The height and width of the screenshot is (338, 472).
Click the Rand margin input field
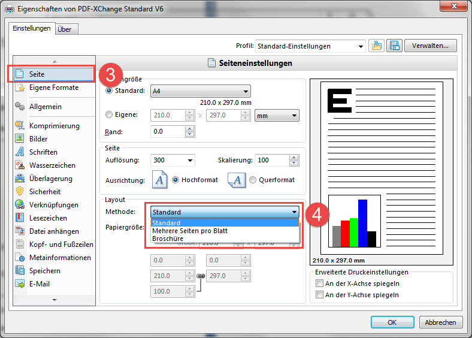168,132
